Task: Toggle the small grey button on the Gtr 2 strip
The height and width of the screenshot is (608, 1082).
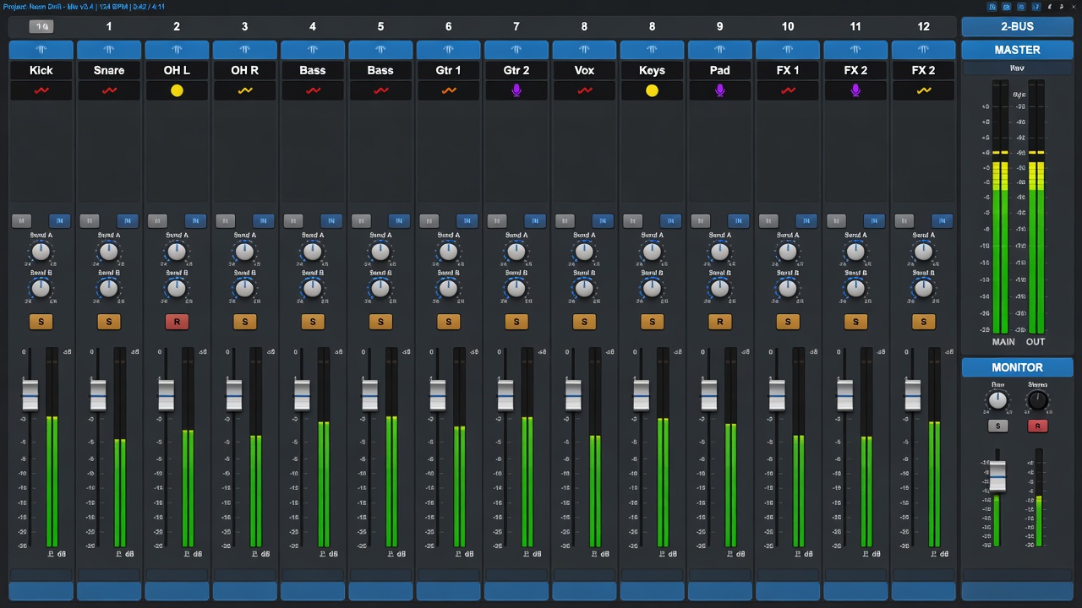Action: pyautogui.click(x=497, y=221)
